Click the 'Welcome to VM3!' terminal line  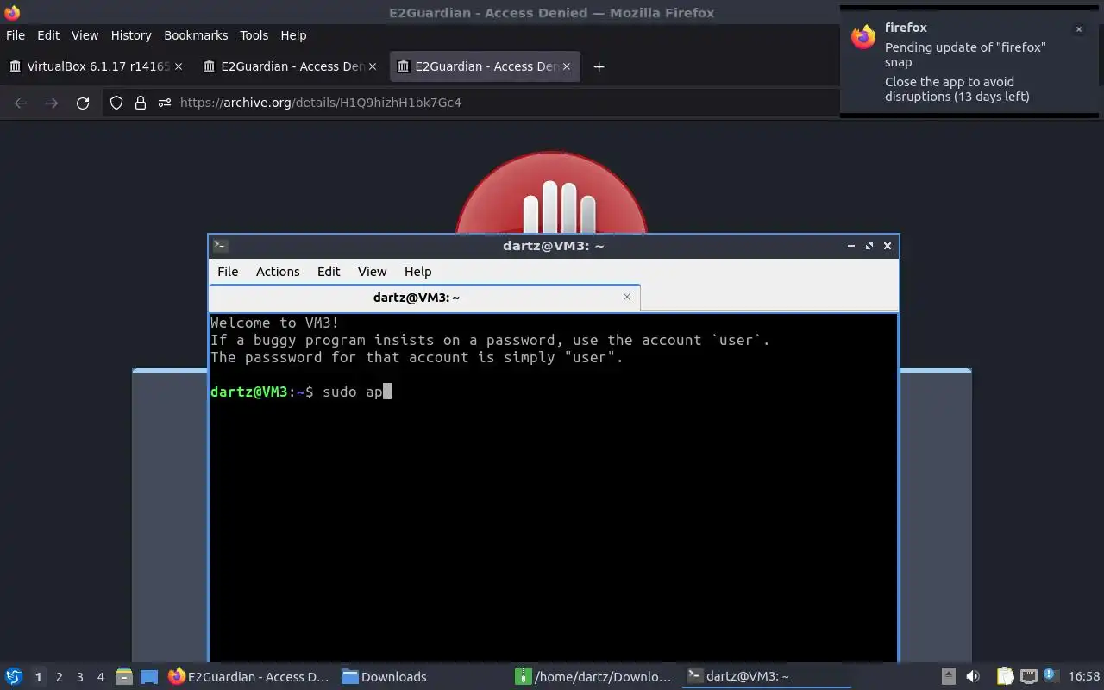[x=275, y=323]
